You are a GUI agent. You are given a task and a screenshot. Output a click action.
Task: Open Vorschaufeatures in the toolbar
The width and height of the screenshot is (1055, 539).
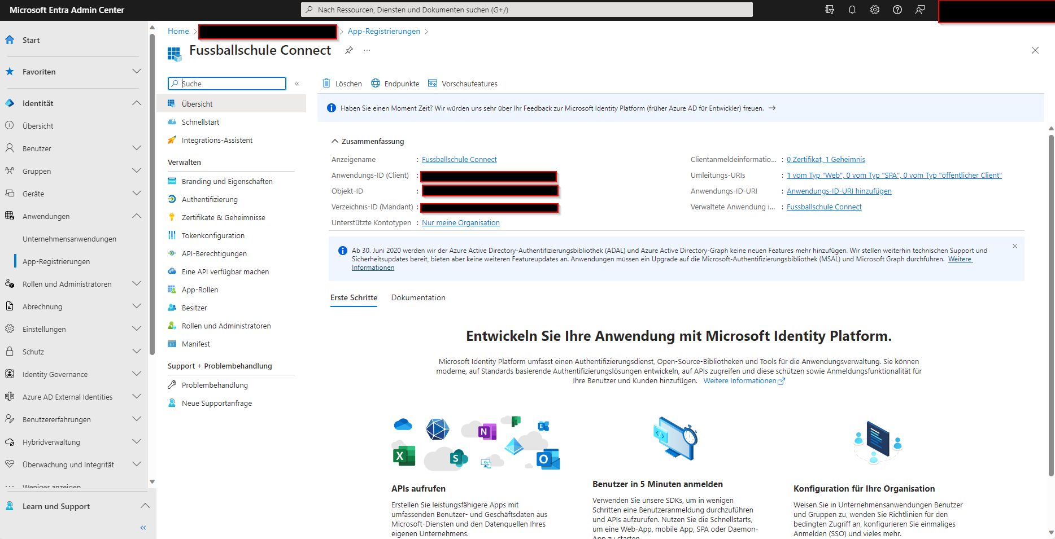pos(463,84)
